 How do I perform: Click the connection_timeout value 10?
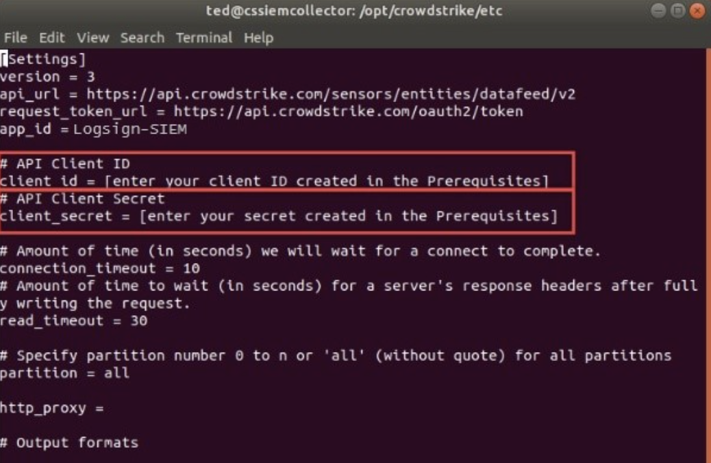[191, 268]
